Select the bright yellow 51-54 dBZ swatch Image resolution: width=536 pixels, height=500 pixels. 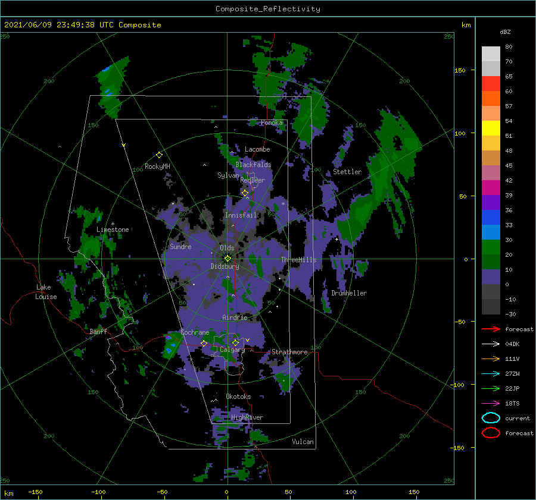tap(491, 128)
